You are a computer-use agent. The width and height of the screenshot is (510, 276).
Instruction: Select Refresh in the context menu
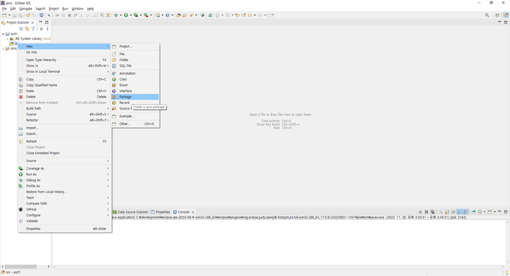(x=64, y=141)
